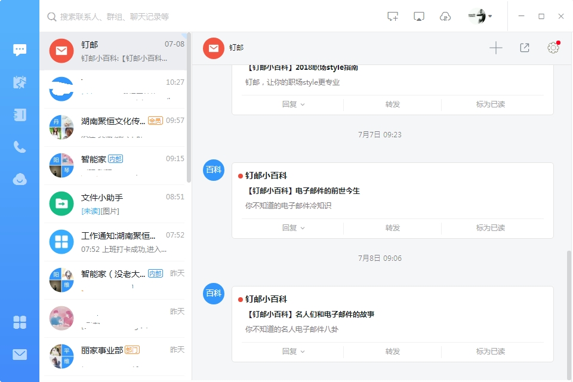Open the 钉邮 chat settings gear

click(553, 48)
